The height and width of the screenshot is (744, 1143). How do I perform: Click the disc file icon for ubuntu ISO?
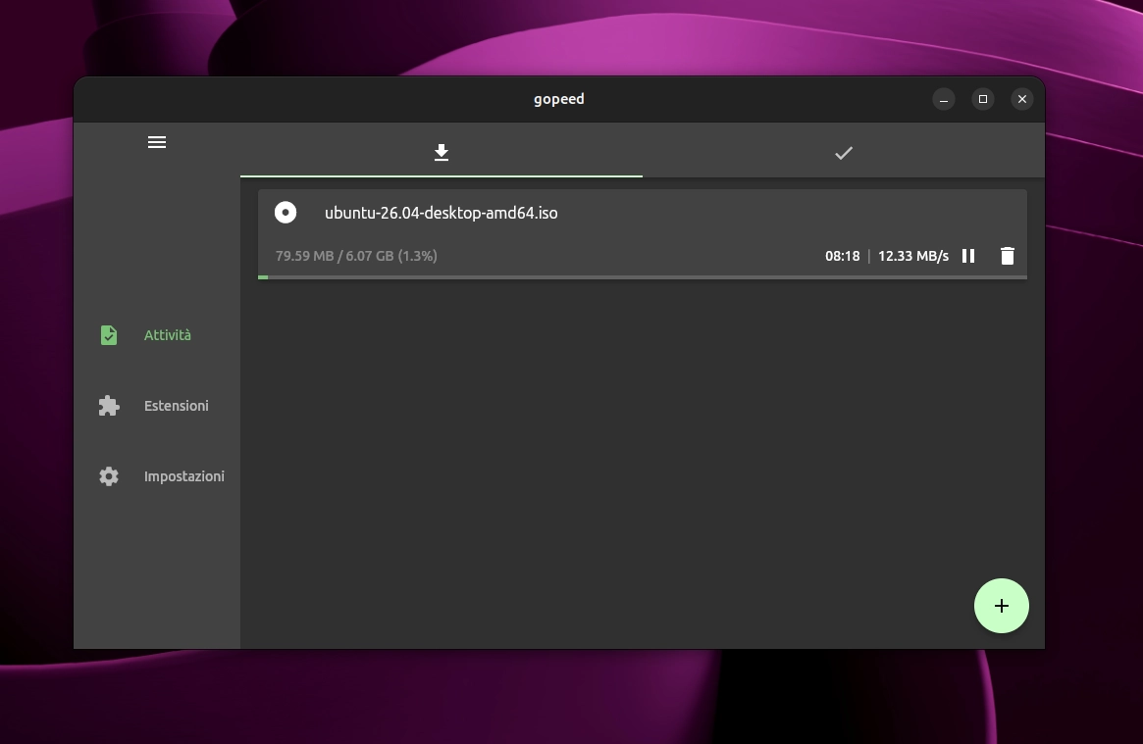(x=286, y=213)
